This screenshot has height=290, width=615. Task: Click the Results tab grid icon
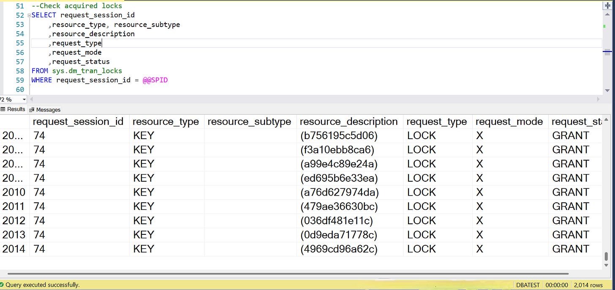(3, 109)
